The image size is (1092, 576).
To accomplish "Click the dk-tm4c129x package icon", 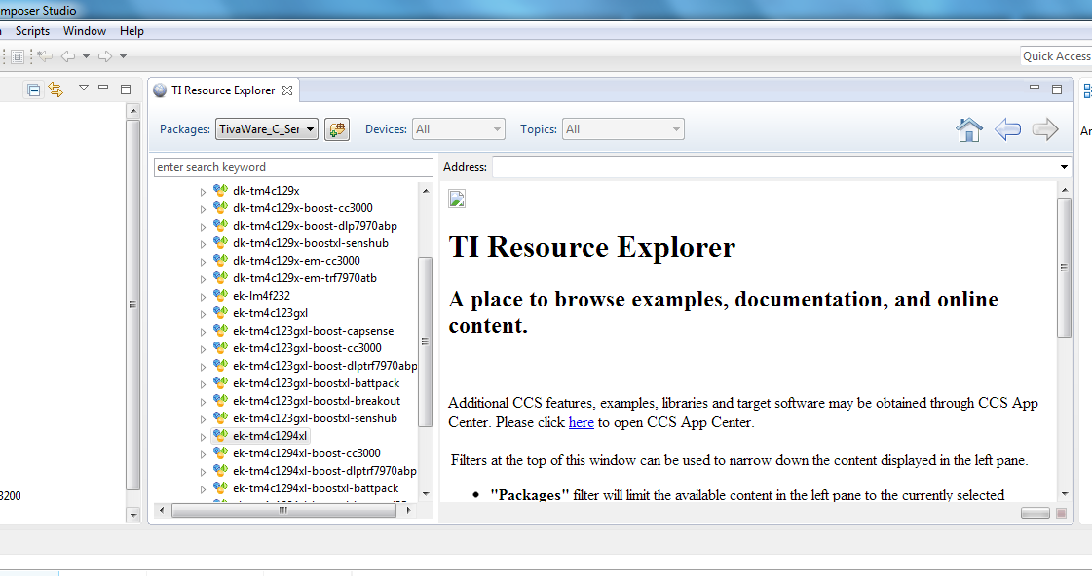I will click(221, 190).
